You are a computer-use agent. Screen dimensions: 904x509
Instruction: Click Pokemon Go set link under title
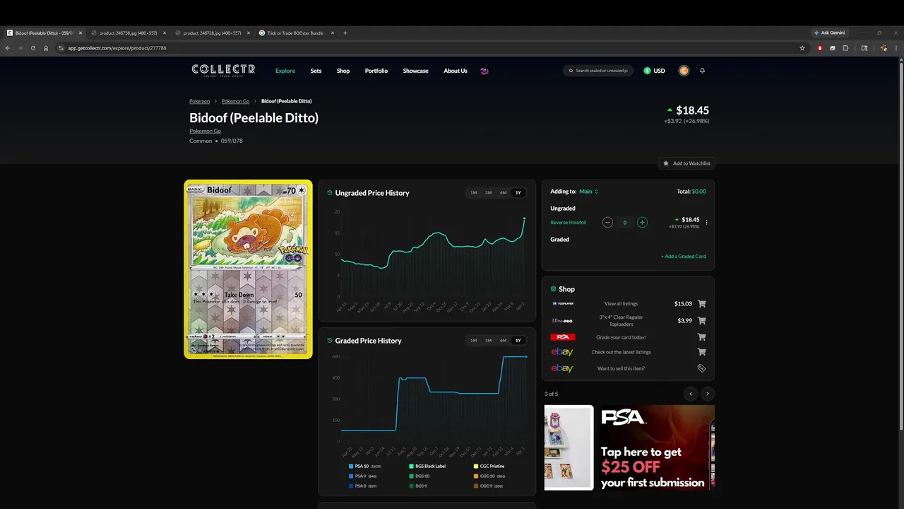[205, 131]
